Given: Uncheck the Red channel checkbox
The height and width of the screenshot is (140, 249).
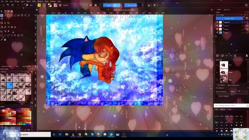Looking at the screenshot, I should tap(217, 80).
